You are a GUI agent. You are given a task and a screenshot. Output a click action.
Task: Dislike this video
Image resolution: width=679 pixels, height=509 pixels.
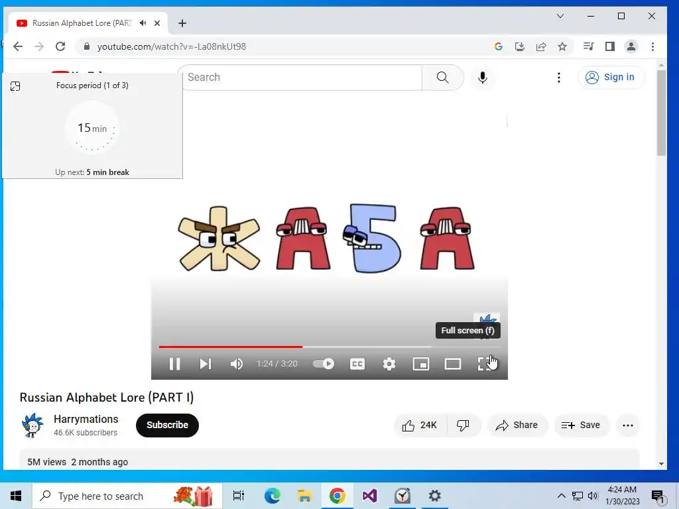pyautogui.click(x=463, y=425)
